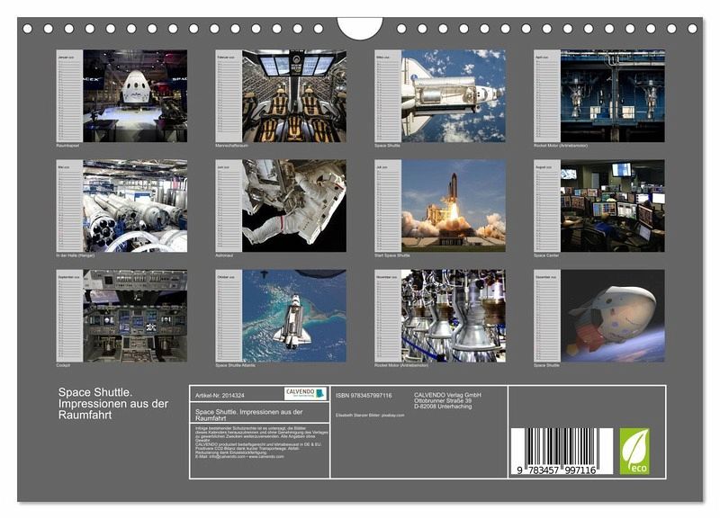The image size is (720, 519).
Task: Click the Artikel-Nr. 2014324 label
Action: (x=219, y=394)
